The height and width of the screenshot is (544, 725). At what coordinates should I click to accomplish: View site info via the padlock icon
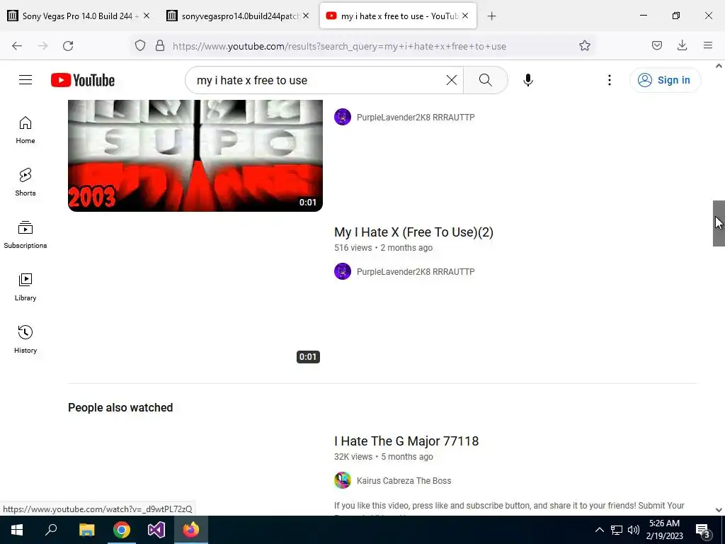coord(160,46)
